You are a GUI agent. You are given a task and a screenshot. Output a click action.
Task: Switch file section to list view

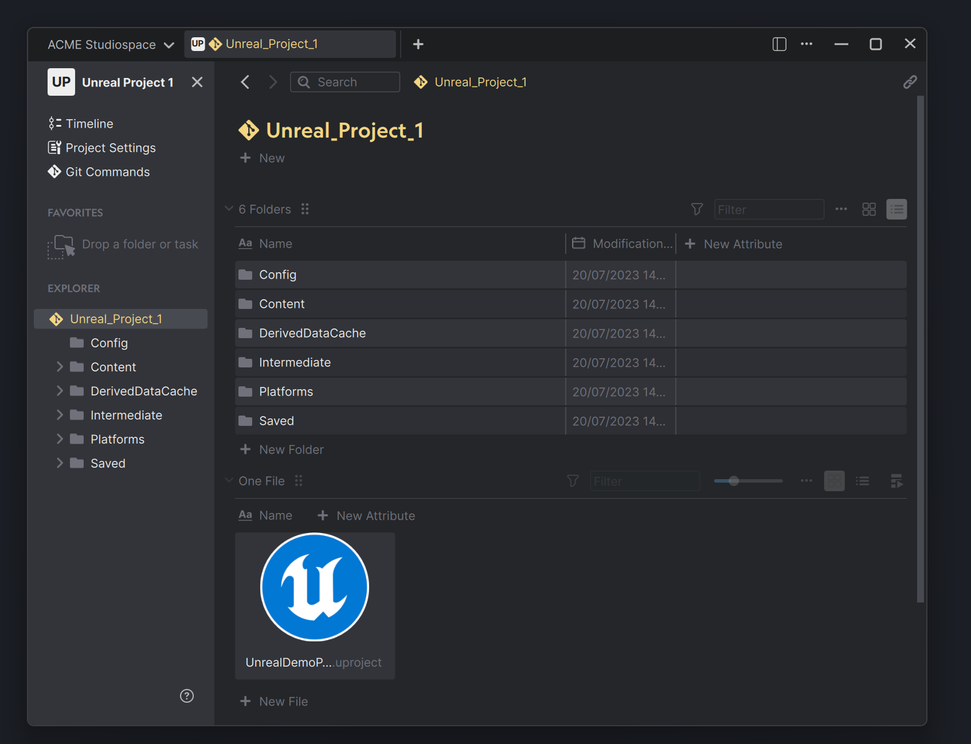[x=863, y=481]
